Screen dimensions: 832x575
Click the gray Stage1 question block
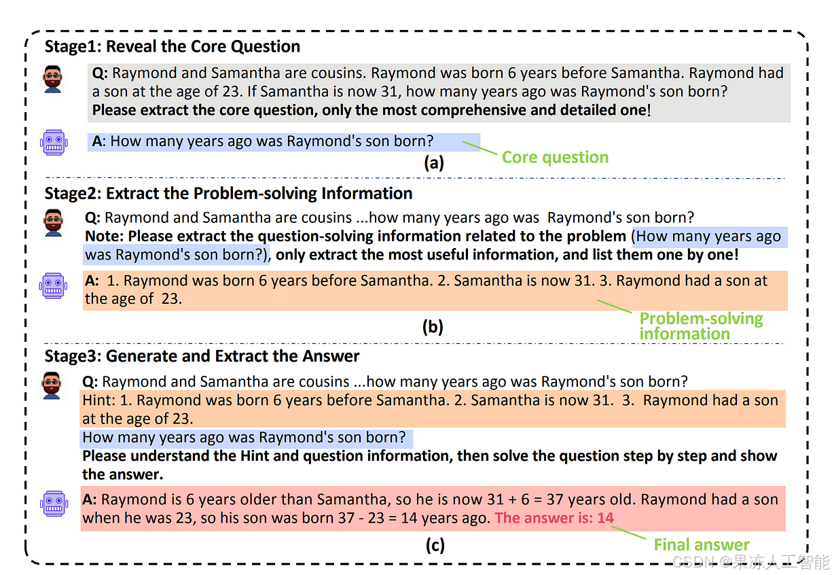[439, 92]
